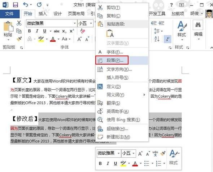Screen dimensions: 213x172
Task: Click mini toolbar numbering list icon
Action: [x=158, y=163]
